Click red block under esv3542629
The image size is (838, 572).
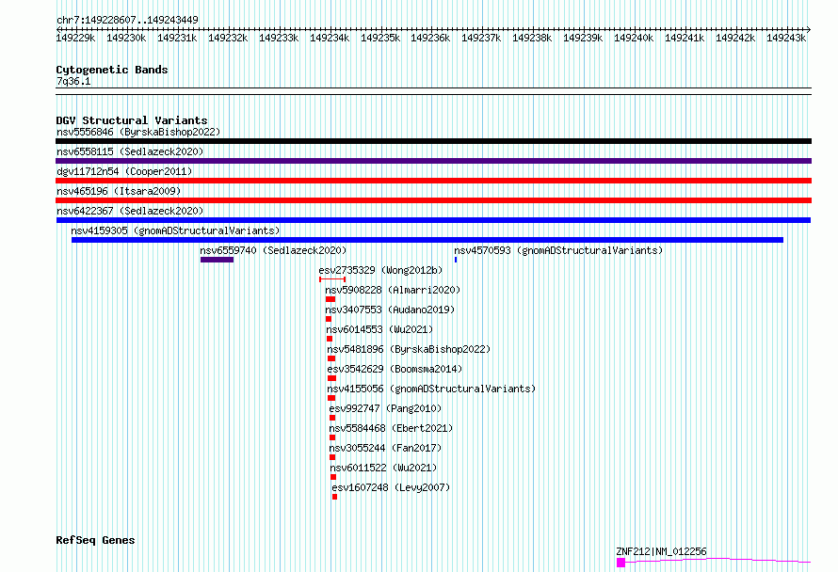point(331,378)
